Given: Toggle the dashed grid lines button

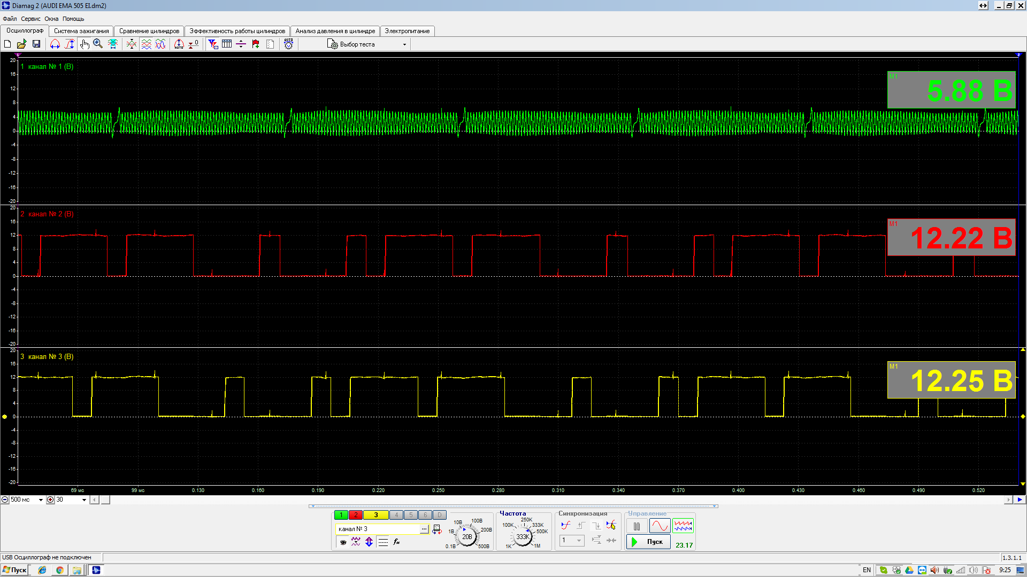Looking at the screenshot, I should click(x=383, y=542).
